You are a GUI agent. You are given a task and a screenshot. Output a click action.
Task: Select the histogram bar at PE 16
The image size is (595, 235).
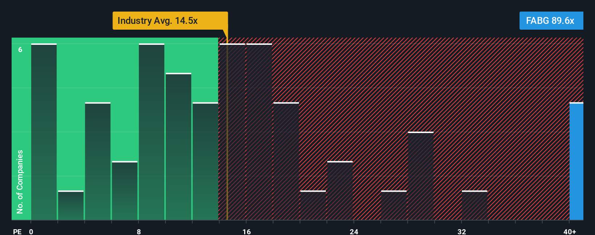coord(259,132)
